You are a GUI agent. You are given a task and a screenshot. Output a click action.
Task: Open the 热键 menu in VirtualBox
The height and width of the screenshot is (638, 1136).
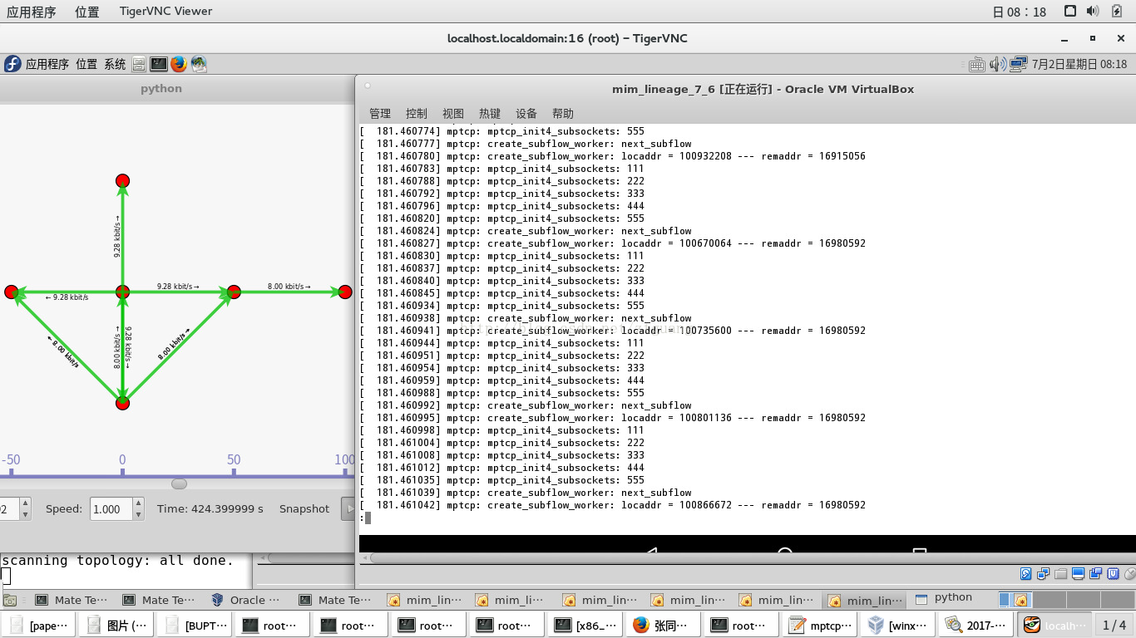(490, 114)
